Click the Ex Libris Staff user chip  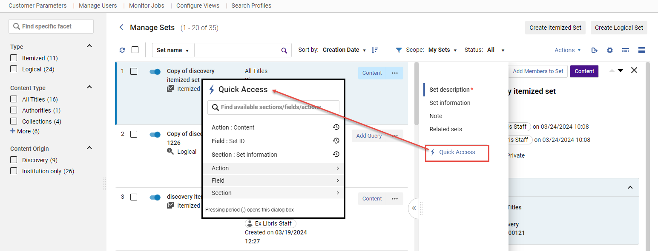(270, 223)
